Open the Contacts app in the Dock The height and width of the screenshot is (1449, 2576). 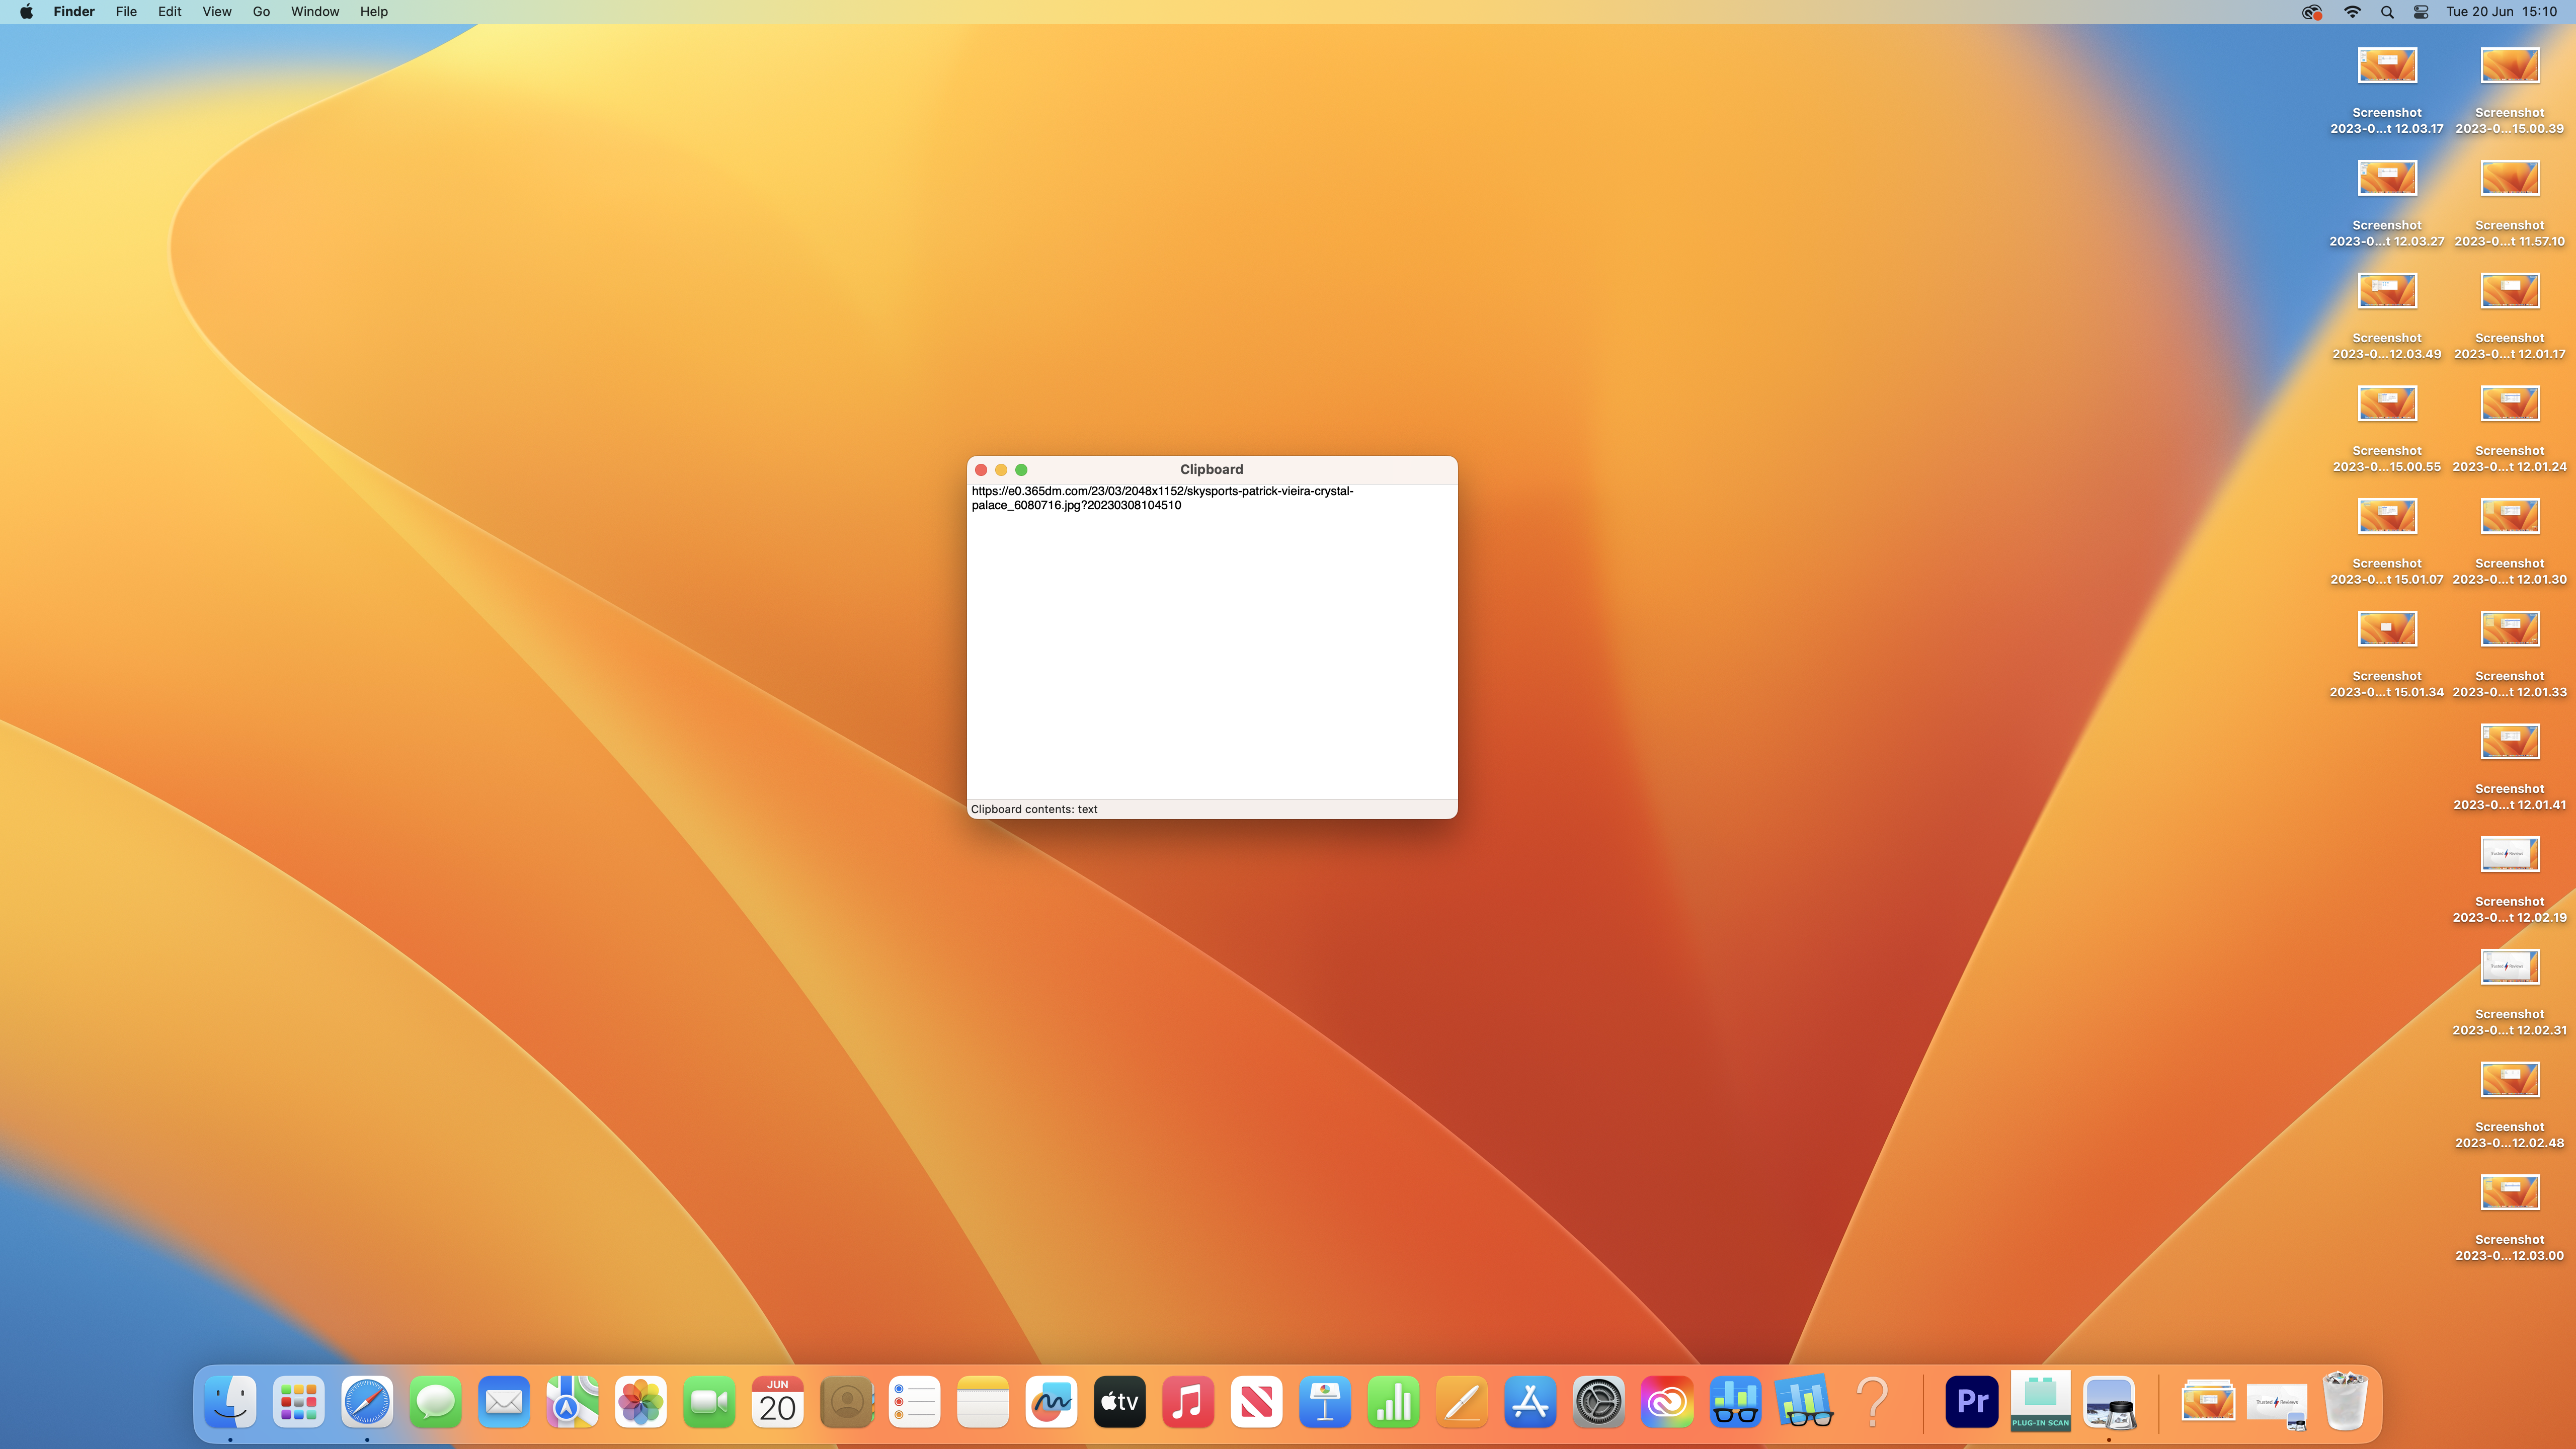pyautogui.click(x=846, y=1402)
